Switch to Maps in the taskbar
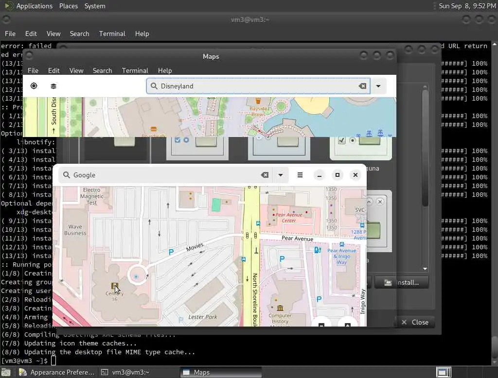This screenshot has height=378, width=498. [x=221, y=372]
